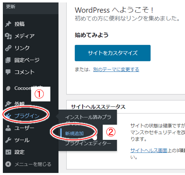Click the paintbrush icon for 外観

pos(8,104)
